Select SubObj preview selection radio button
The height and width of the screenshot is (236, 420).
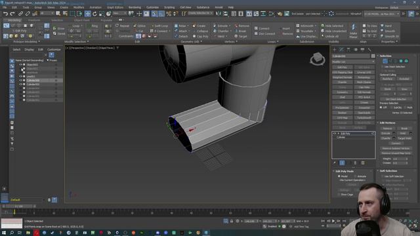[392, 108]
